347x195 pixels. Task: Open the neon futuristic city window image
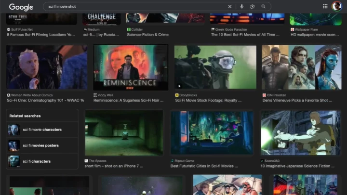point(212,133)
